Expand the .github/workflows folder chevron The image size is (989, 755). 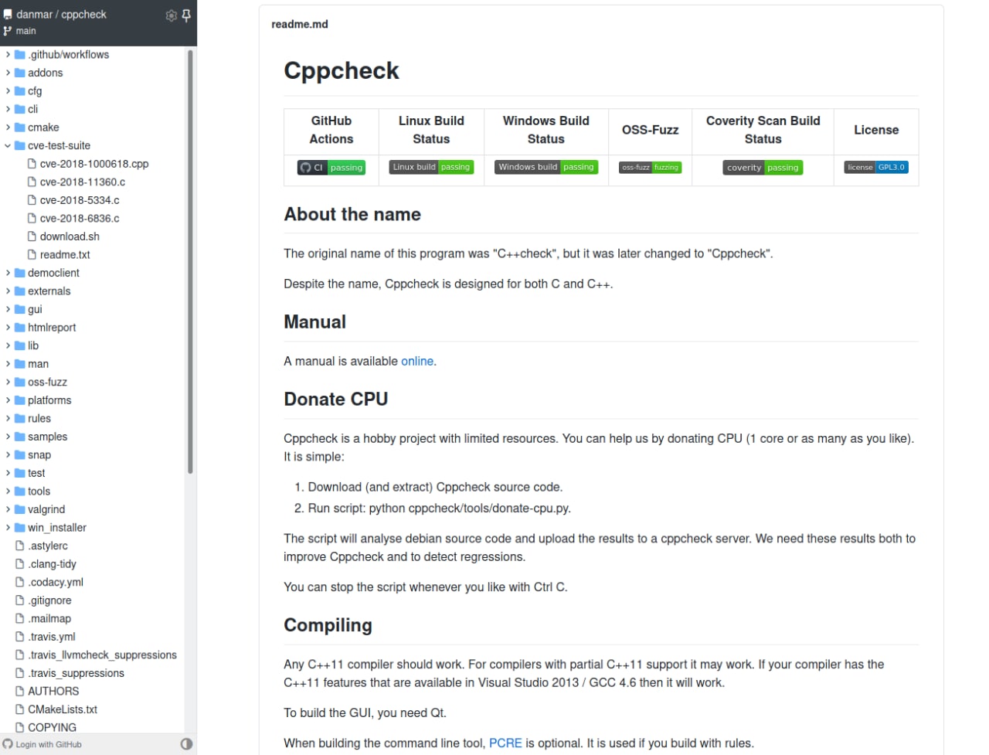pos(8,55)
